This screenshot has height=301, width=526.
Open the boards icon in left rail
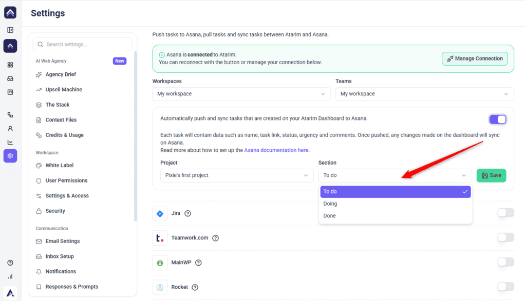point(10,92)
